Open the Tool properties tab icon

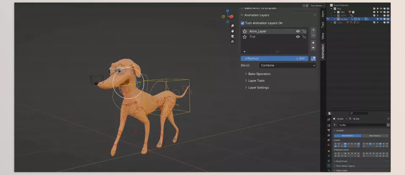point(329,119)
